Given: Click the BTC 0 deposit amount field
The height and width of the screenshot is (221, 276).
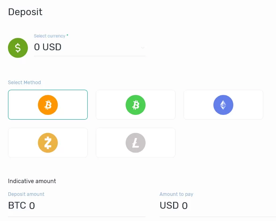Looking at the screenshot, I should pyautogui.click(x=77, y=206).
